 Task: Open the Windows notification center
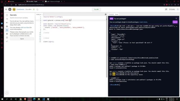pyautogui.click(x=177, y=99)
